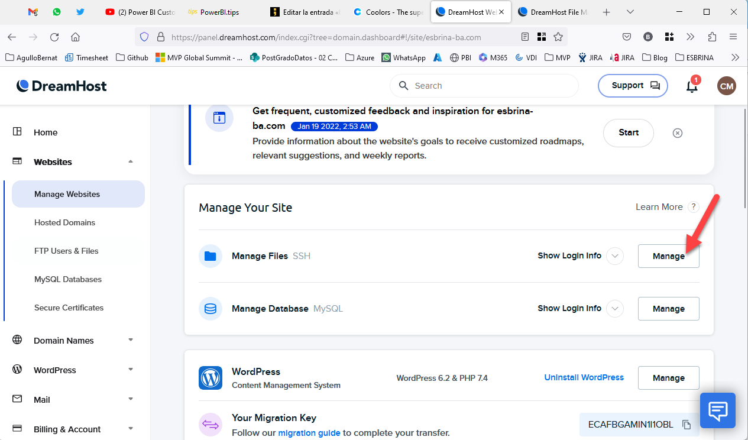Dismiss the feedback banner with the X icon
Screen dimensions: 748x440
(x=678, y=133)
